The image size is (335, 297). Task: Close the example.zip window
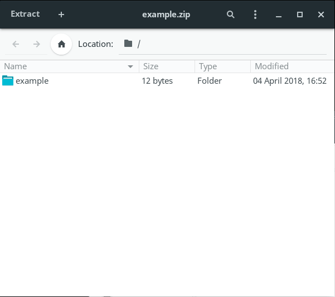[321, 15]
